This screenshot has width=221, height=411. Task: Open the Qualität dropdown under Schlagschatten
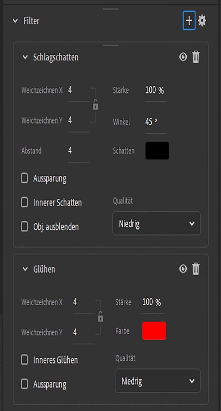(x=157, y=224)
